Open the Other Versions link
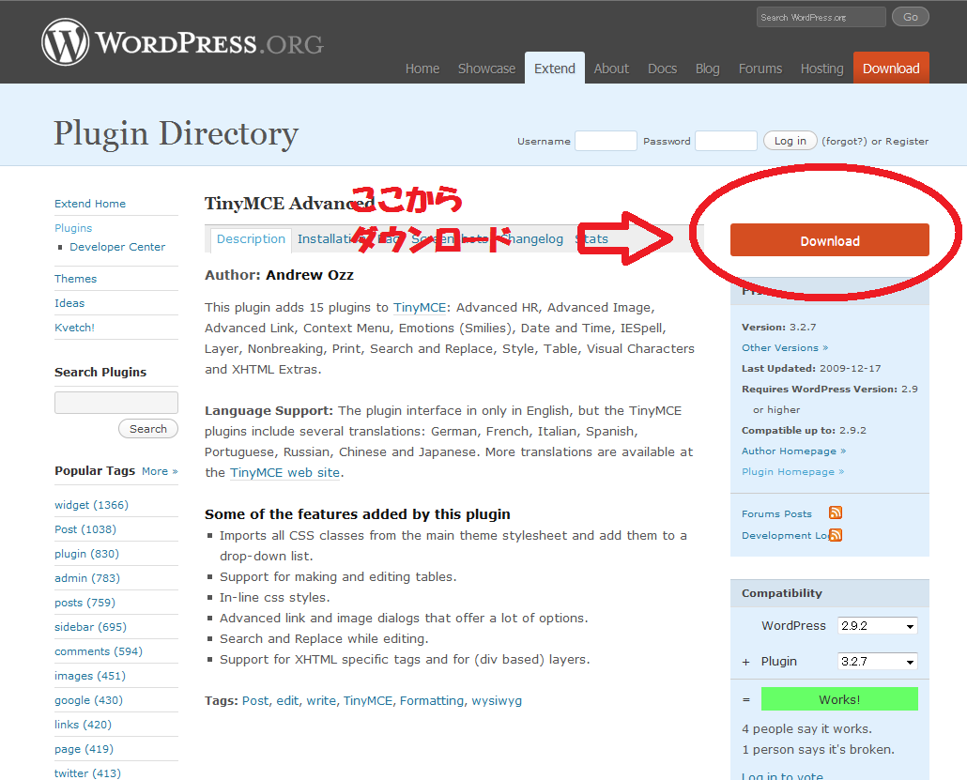 click(x=785, y=348)
